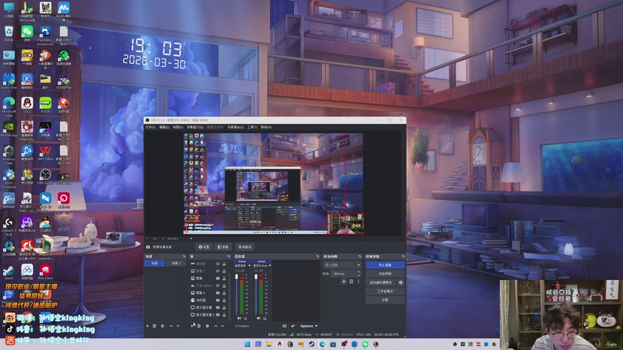Open advanced audio properties gears in mixer

[x=293, y=326]
